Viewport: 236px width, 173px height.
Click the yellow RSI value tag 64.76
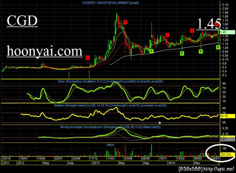[x=228, y=116]
